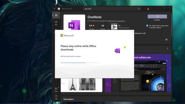Open the user profile avatar

147,9
